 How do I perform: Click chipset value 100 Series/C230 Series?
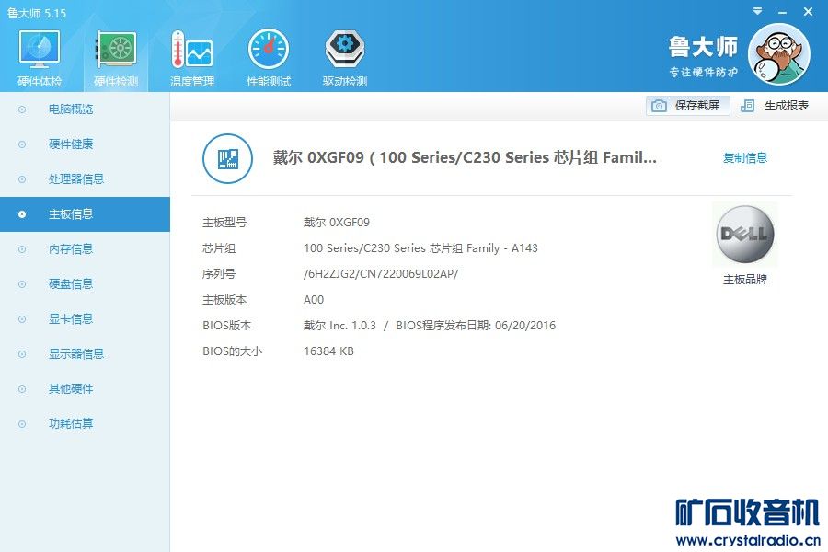click(420, 247)
